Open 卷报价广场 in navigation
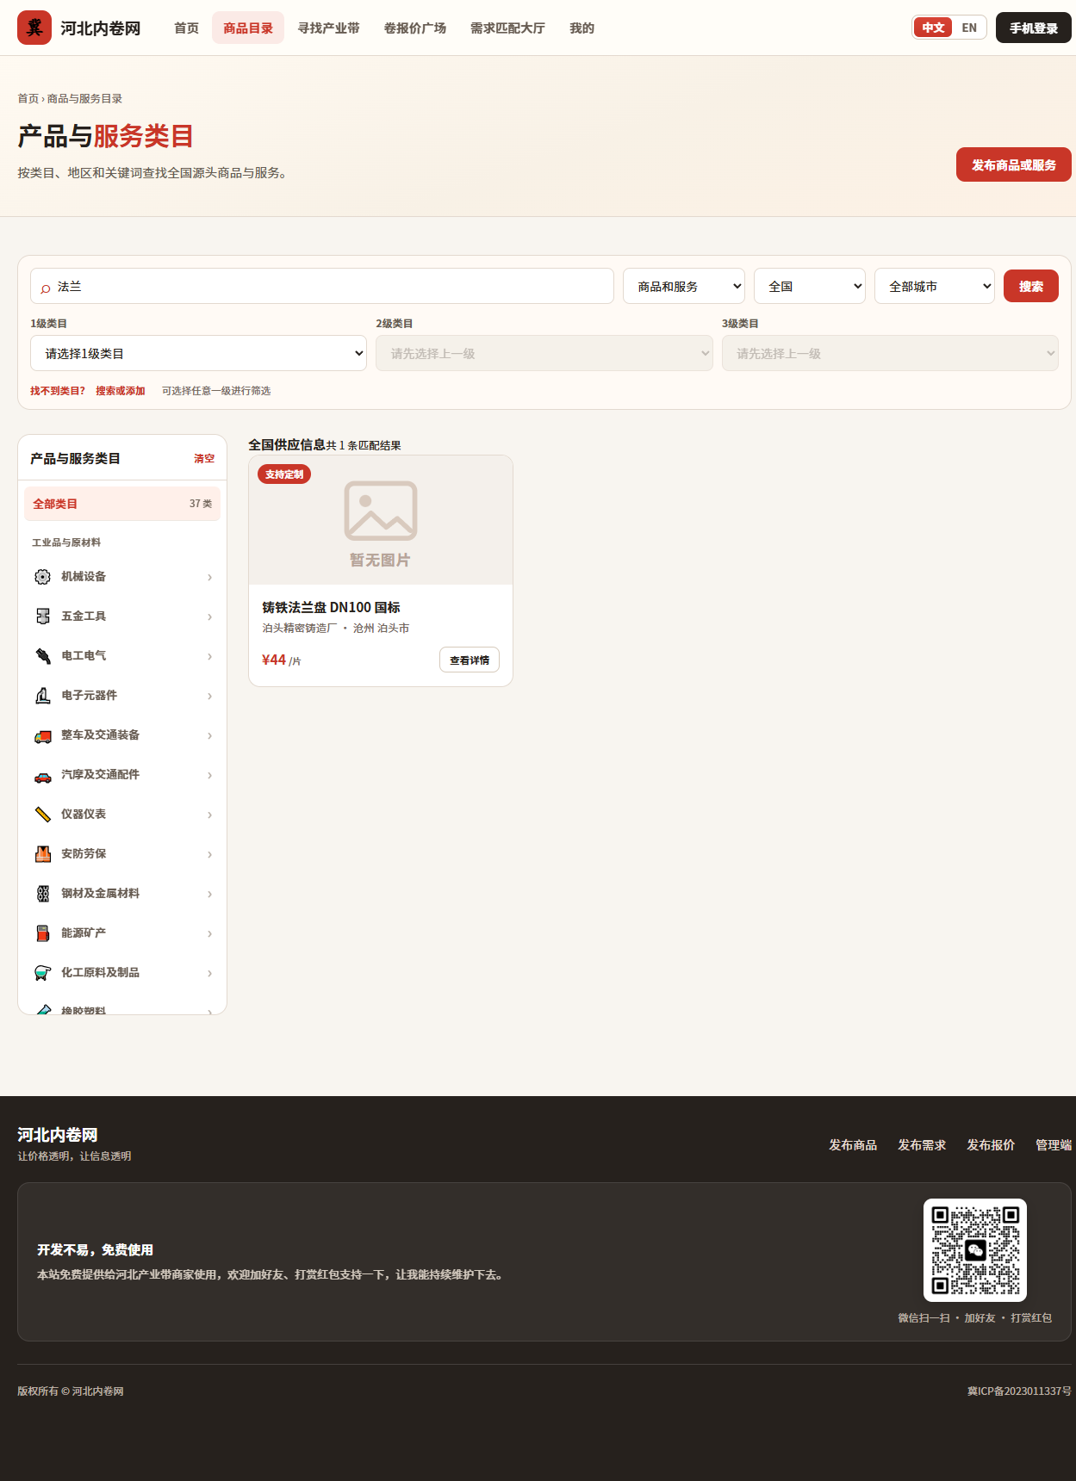 [414, 28]
